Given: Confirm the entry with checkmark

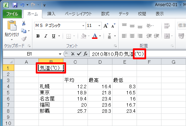Looking at the screenshot, I should 79,54.
